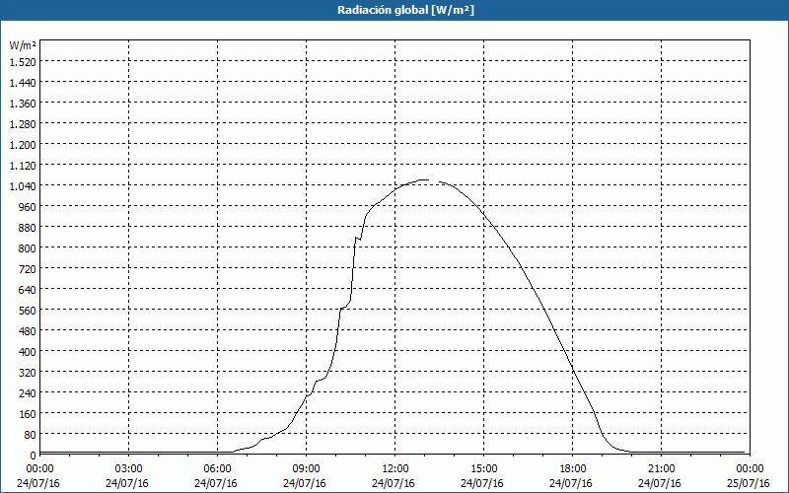Select the '03:00' x-axis time label
789x493 pixels.
127,469
